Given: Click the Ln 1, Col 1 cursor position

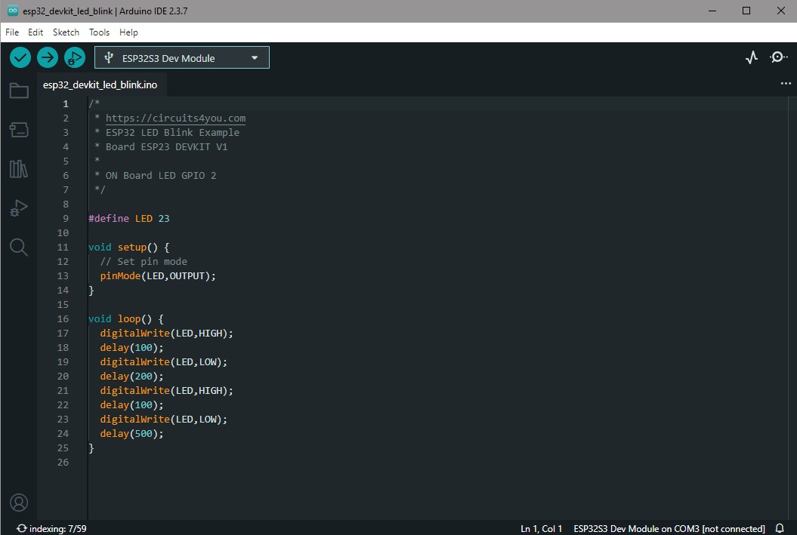Looking at the screenshot, I should click(x=541, y=528).
